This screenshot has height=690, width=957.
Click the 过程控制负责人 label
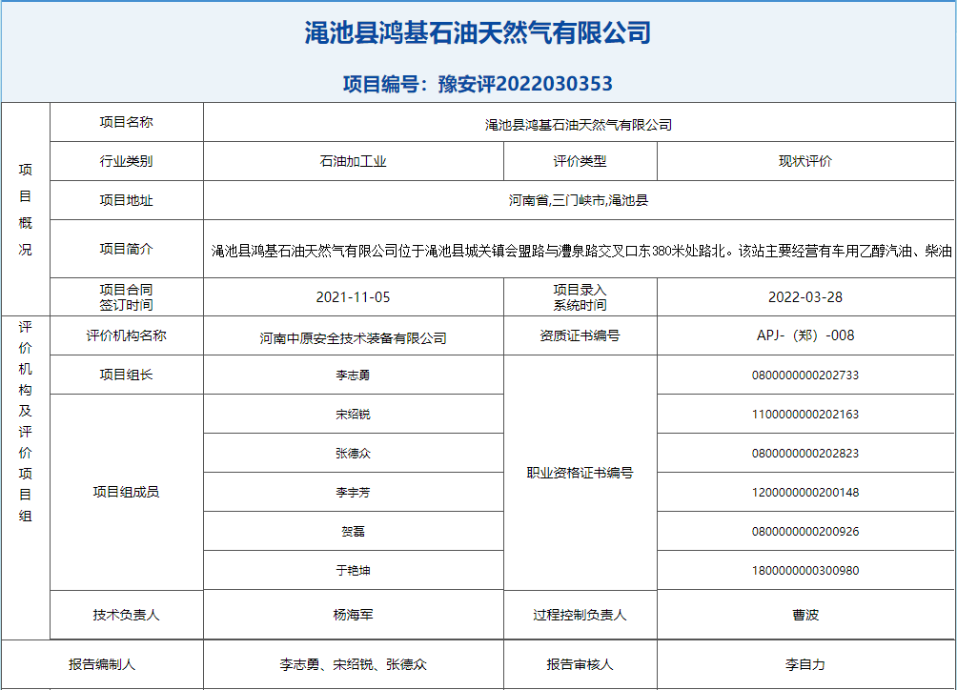click(x=580, y=615)
